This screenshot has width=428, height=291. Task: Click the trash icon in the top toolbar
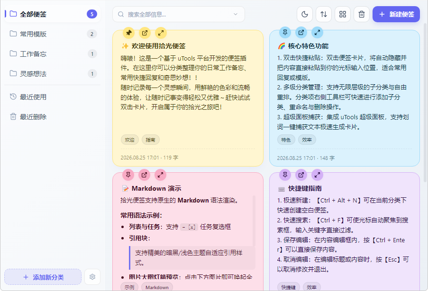[x=362, y=14]
